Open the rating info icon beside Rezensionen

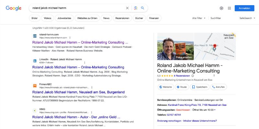click(x=193, y=76)
